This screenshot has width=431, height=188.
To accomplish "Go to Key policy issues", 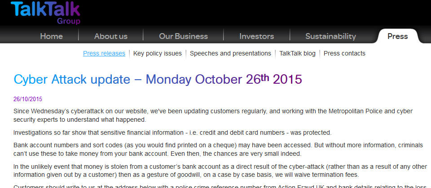I will point(158,53).
